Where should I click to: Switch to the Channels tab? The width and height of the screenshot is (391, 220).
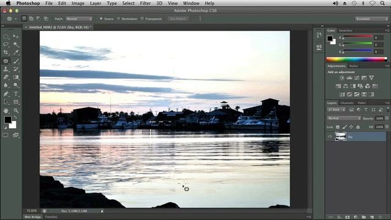click(347, 103)
